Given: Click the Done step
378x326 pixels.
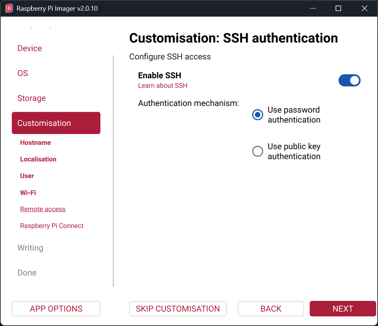Looking at the screenshot, I should pos(27,273).
